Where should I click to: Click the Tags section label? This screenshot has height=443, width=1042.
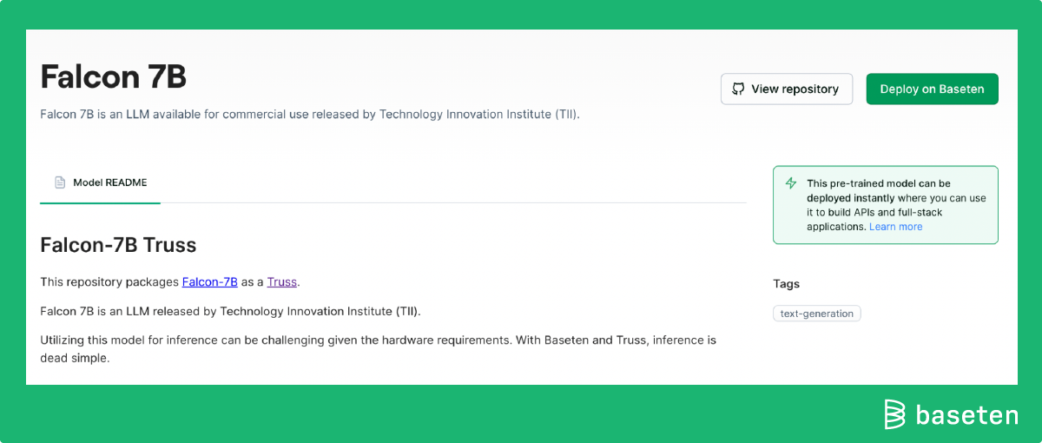pyautogui.click(x=786, y=284)
